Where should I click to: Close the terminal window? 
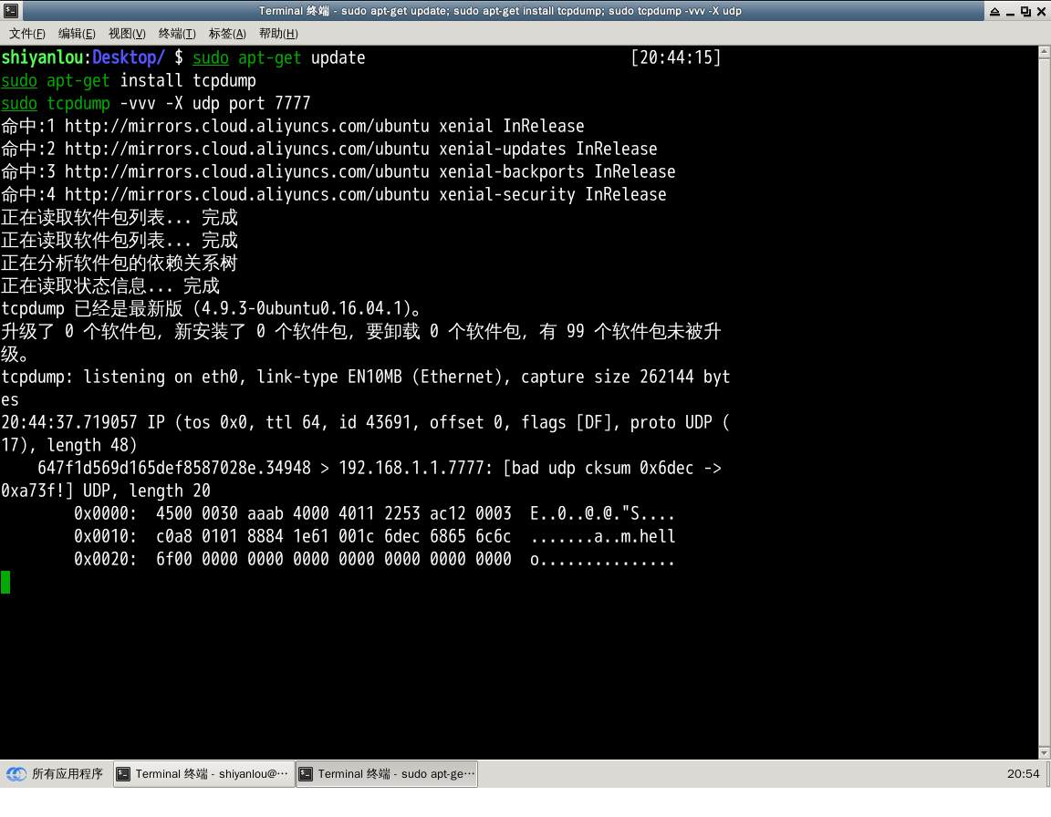(1041, 11)
